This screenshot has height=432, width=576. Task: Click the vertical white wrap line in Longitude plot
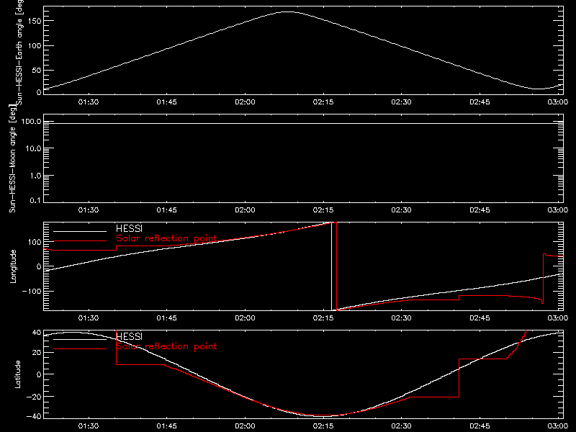332,266
